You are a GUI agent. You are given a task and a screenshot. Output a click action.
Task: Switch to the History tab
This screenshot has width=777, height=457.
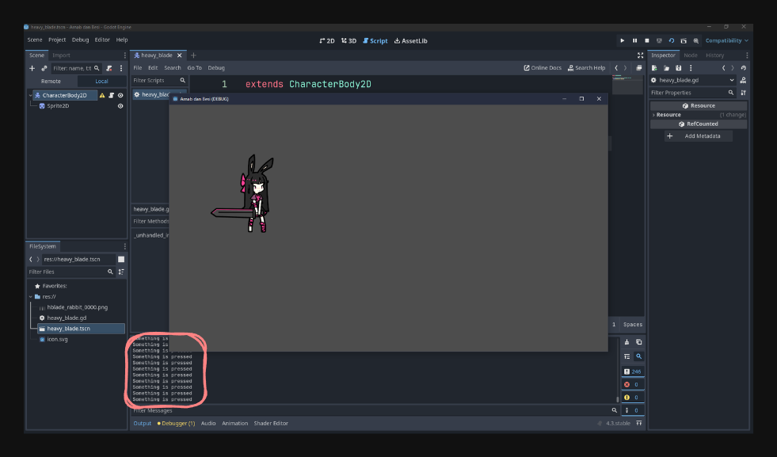click(x=715, y=55)
